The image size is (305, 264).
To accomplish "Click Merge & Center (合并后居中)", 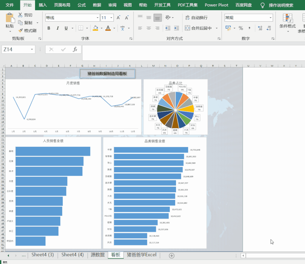I will pos(198,28).
